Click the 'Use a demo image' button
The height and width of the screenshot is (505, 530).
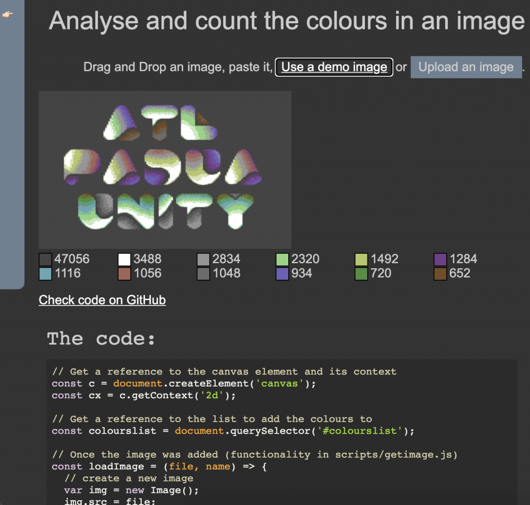[334, 67]
